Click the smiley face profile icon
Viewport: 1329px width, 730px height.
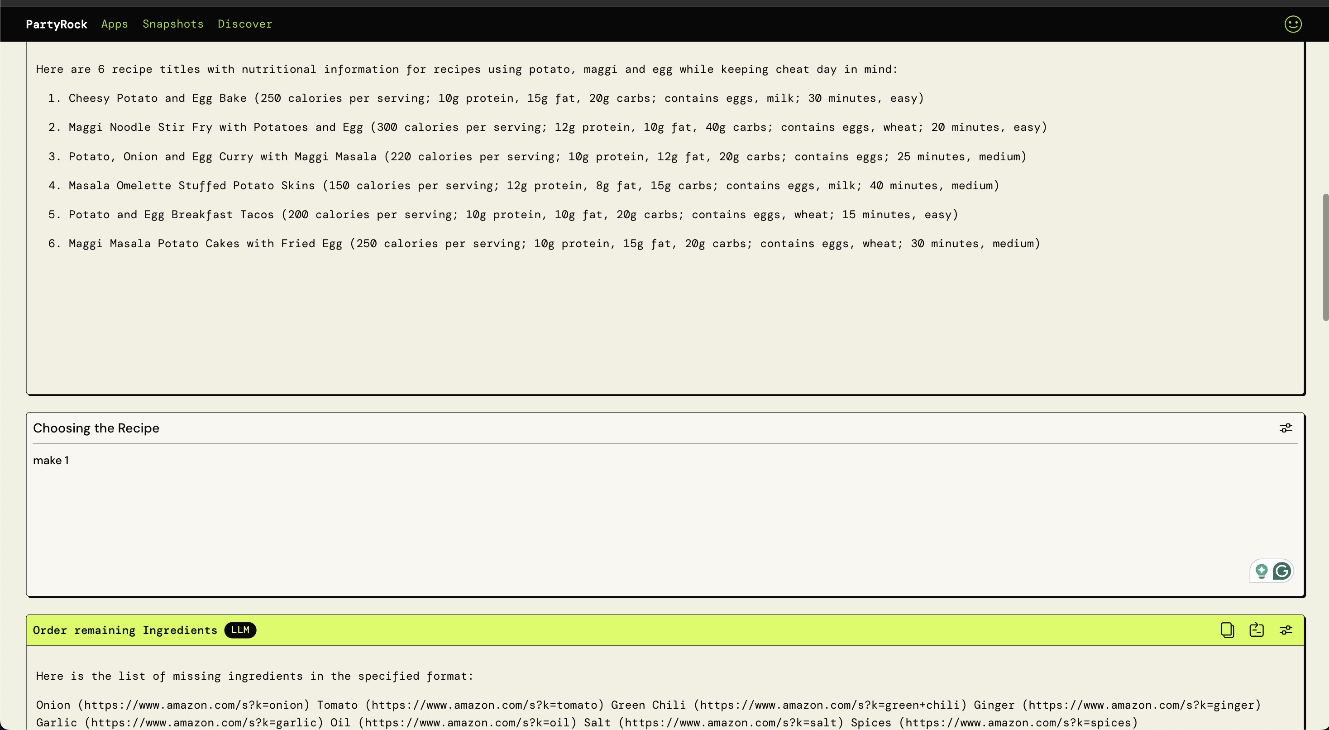[x=1292, y=24]
